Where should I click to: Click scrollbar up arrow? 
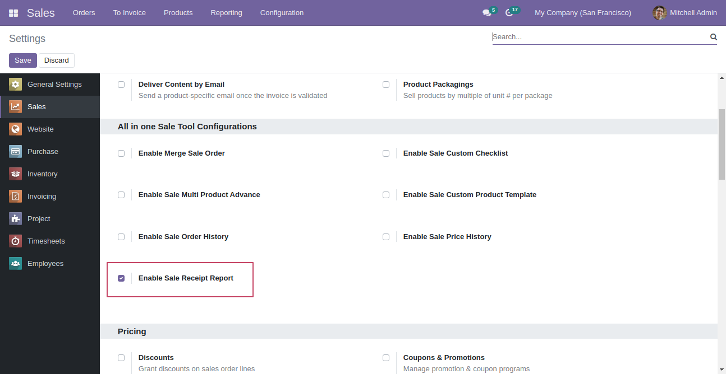(x=722, y=77)
